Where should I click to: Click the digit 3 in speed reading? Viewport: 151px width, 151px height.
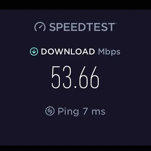(67, 77)
